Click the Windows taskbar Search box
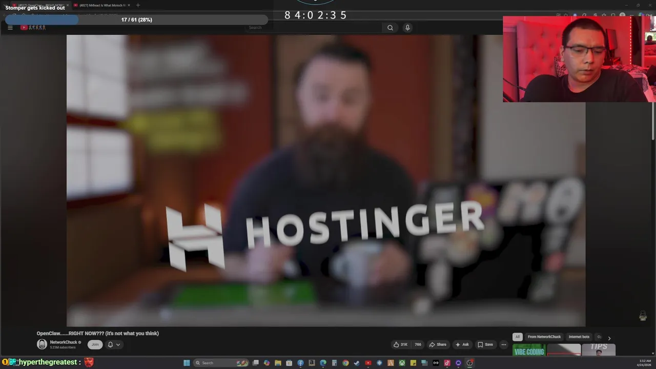This screenshot has height=369, width=656. 221,363
